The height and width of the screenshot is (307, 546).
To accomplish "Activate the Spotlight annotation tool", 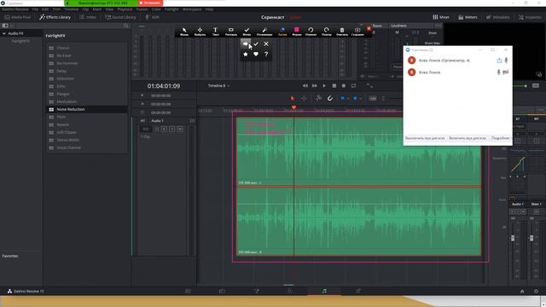I will 264,32.
